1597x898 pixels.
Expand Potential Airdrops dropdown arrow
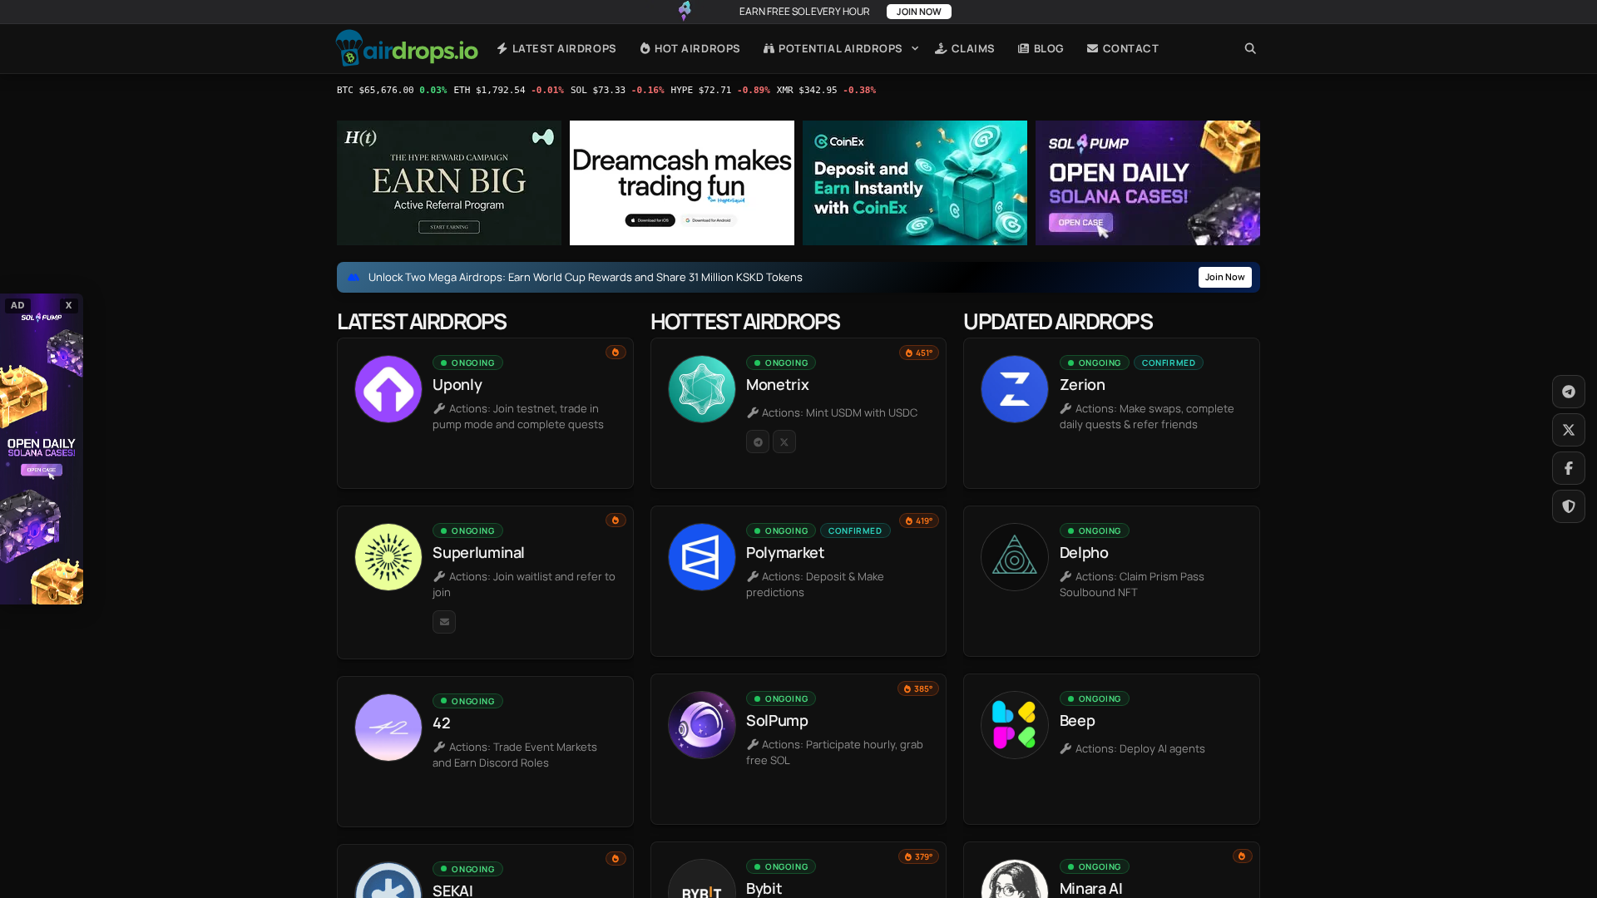(915, 48)
